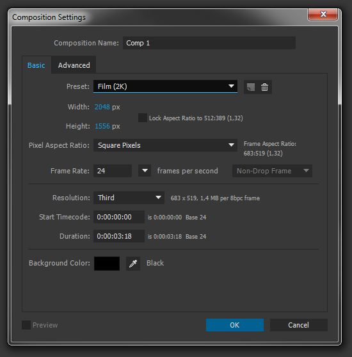Click the Composition Name field
This screenshot has height=357, width=352.
(x=209, y=43)
